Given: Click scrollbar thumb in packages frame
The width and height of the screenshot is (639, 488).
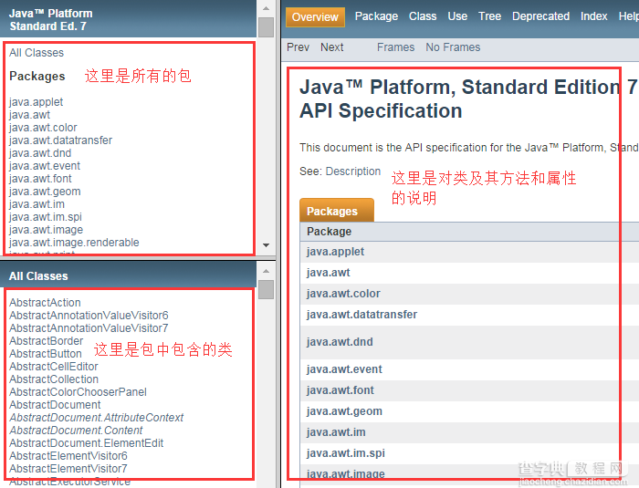Looking at the screenshot, I should (x=267, y=27).
